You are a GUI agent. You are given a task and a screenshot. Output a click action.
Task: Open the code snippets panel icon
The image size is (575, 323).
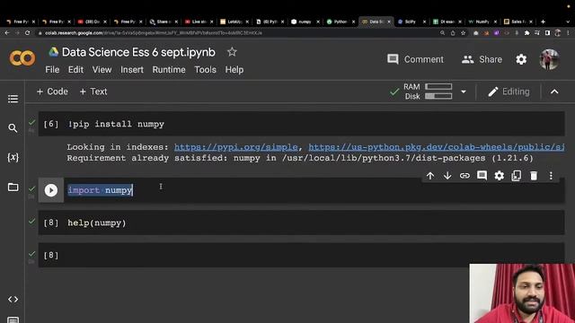point(13,299)
